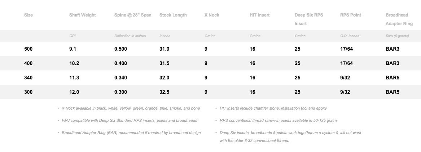Click the X Nock colors footnote
This screenshot has width=421, height=152.
click(x=131, y=108)
